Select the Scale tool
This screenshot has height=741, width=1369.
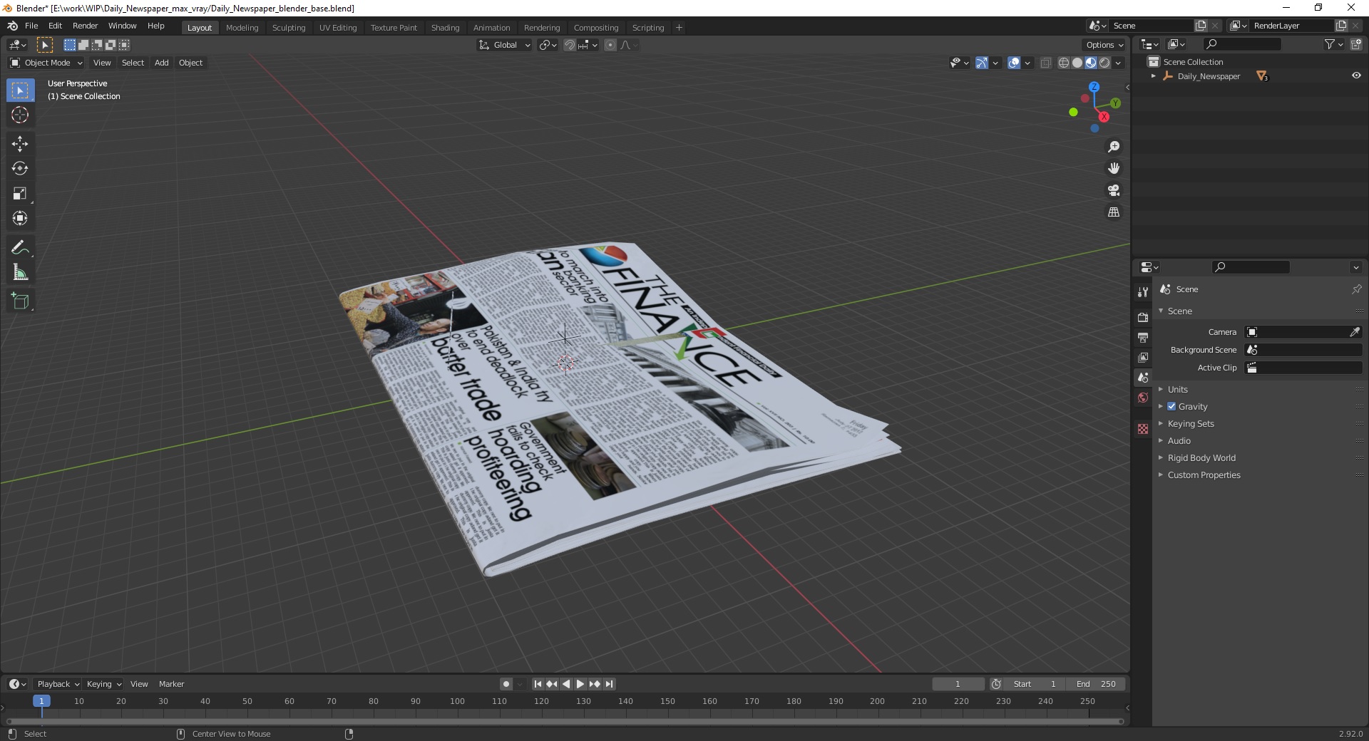click(x=20, y=194)
